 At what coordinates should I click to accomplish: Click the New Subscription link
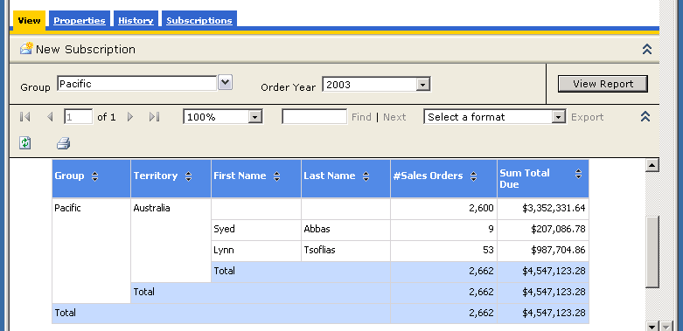(86, 49)
